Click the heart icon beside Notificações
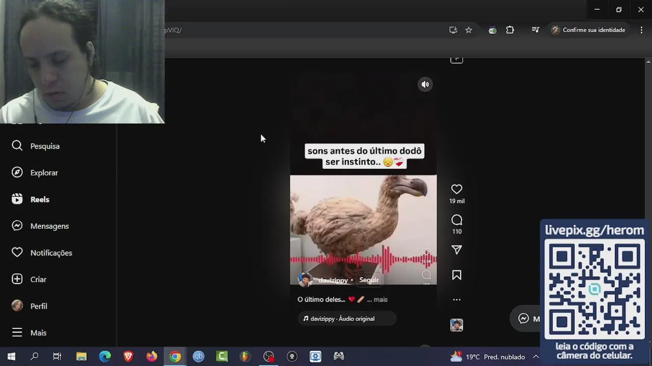 click(17, 253)
